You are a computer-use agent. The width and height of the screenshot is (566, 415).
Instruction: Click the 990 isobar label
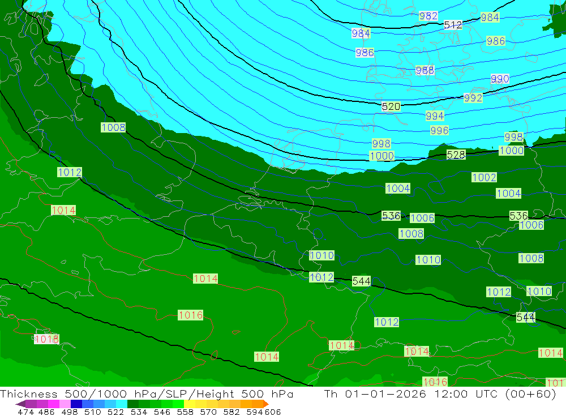500,79
